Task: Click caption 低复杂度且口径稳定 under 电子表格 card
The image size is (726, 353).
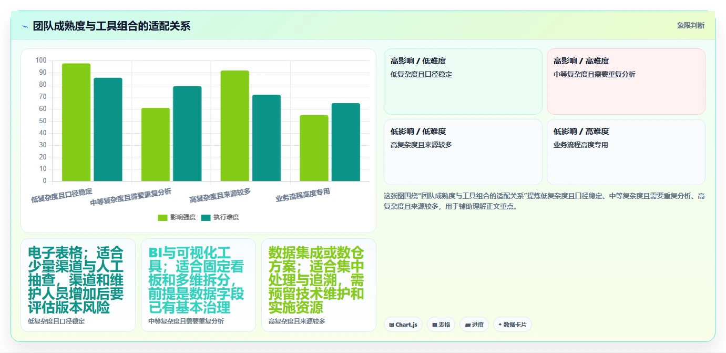Action: click(x=56, y=321)
